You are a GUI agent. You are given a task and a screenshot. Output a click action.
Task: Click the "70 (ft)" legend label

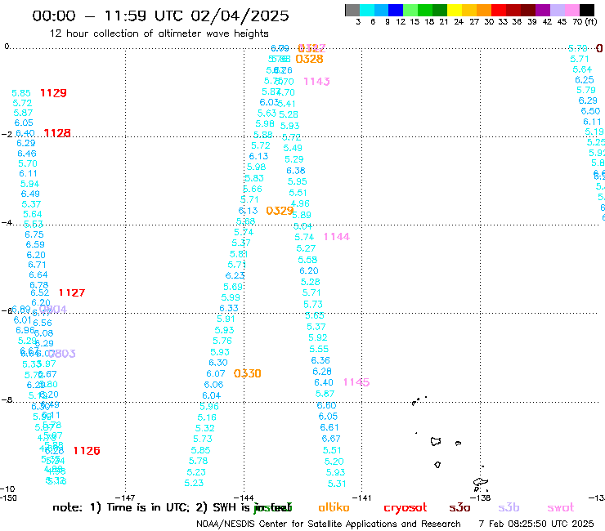[585, 21]
